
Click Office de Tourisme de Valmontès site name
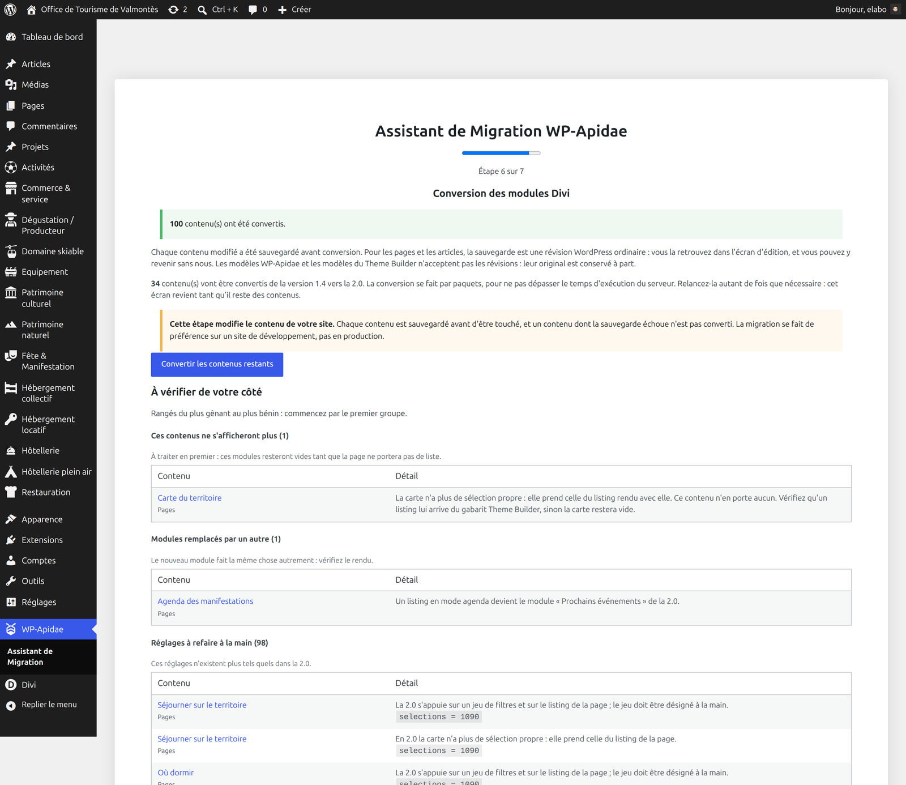pos(100,10)
